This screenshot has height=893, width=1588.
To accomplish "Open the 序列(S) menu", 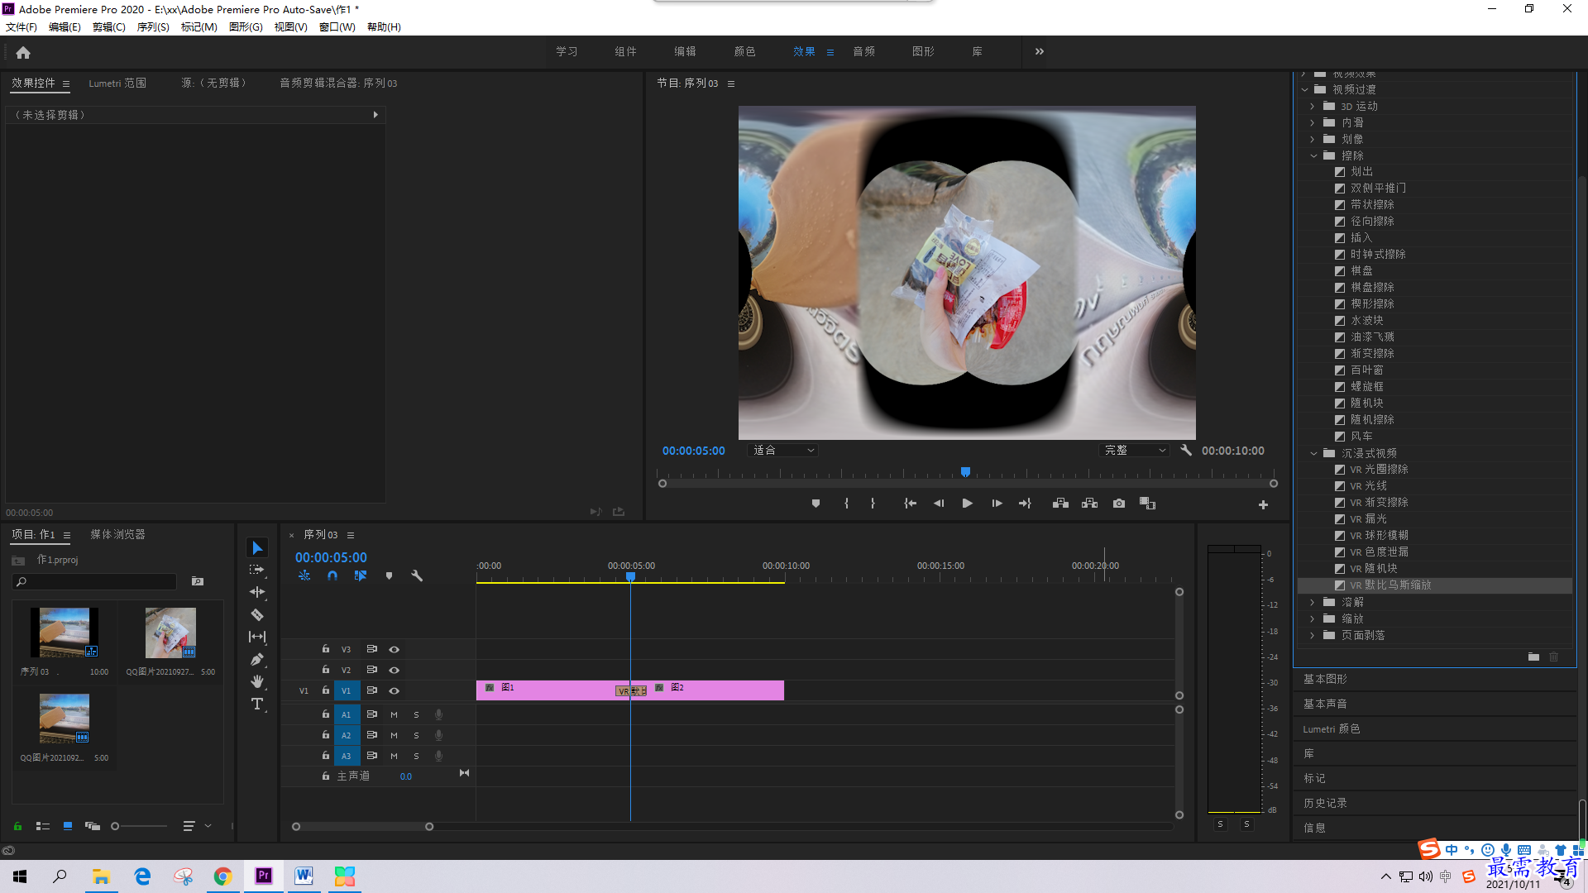I will click(x=153, y=27).
